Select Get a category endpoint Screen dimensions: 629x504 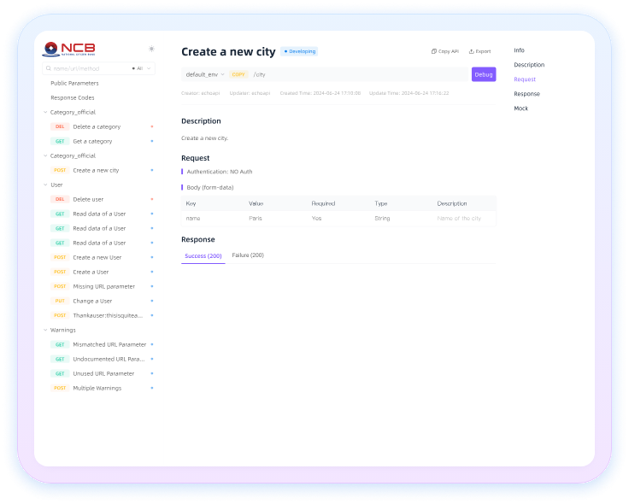pyautogui.click(x=92, y=141)
